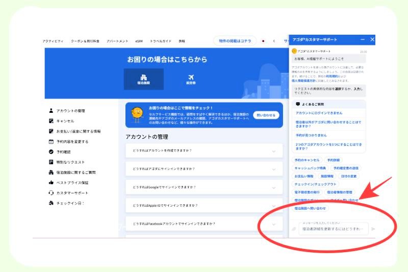
Task: Select the 予約確定書の送信 chip
Action: pyautogui.click(x=346, y=168)
